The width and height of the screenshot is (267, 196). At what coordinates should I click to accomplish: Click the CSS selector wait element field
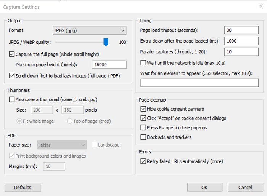pos(199,83)
